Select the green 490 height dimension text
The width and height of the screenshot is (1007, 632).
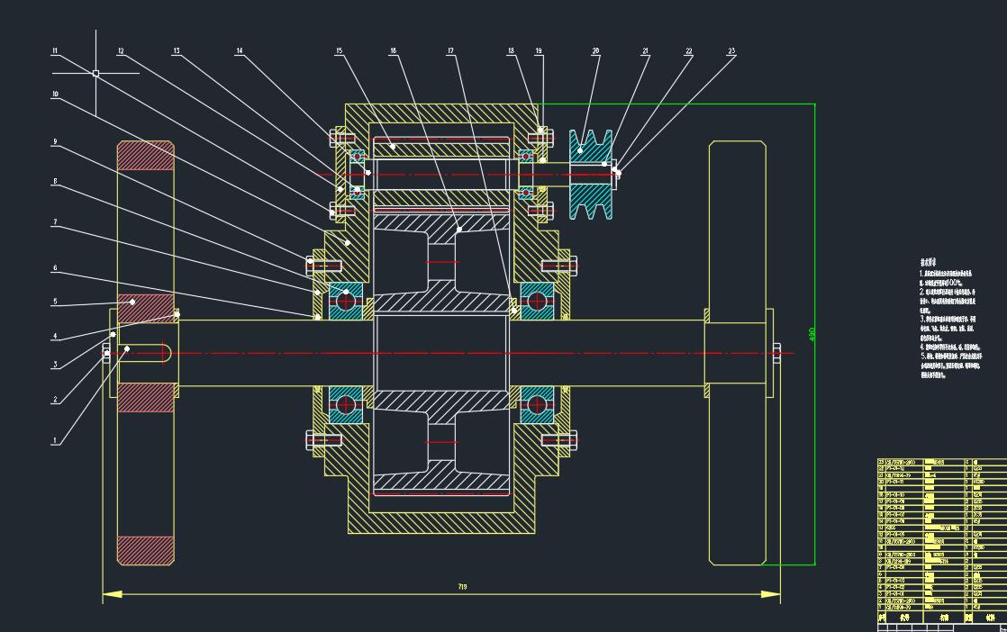(812, 334)
